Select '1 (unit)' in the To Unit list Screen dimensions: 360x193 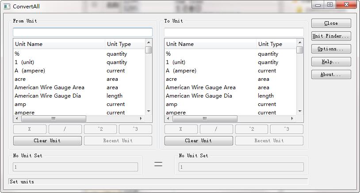click(176, 62)
